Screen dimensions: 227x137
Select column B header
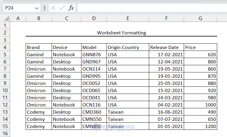coord(39,19)
